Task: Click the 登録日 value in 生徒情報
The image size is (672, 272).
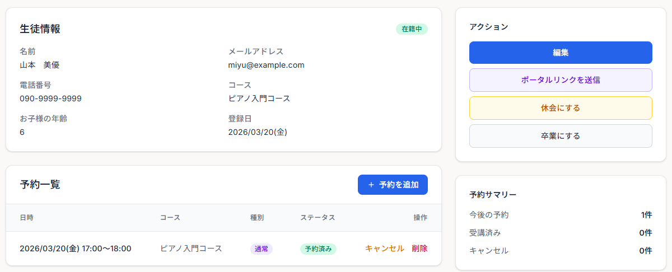Action: (x=258, y=132)
